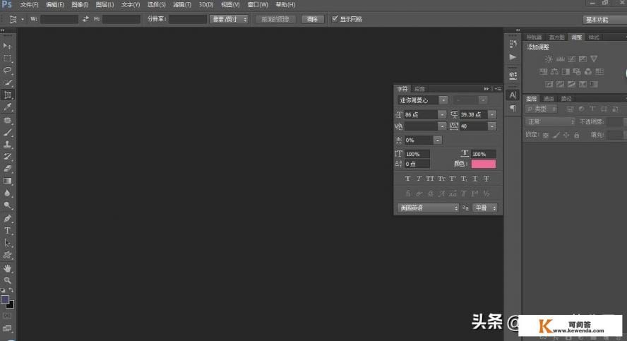Select the Eyedropper tool
This screenshot has width=627, height=341.
pos(7,107)
